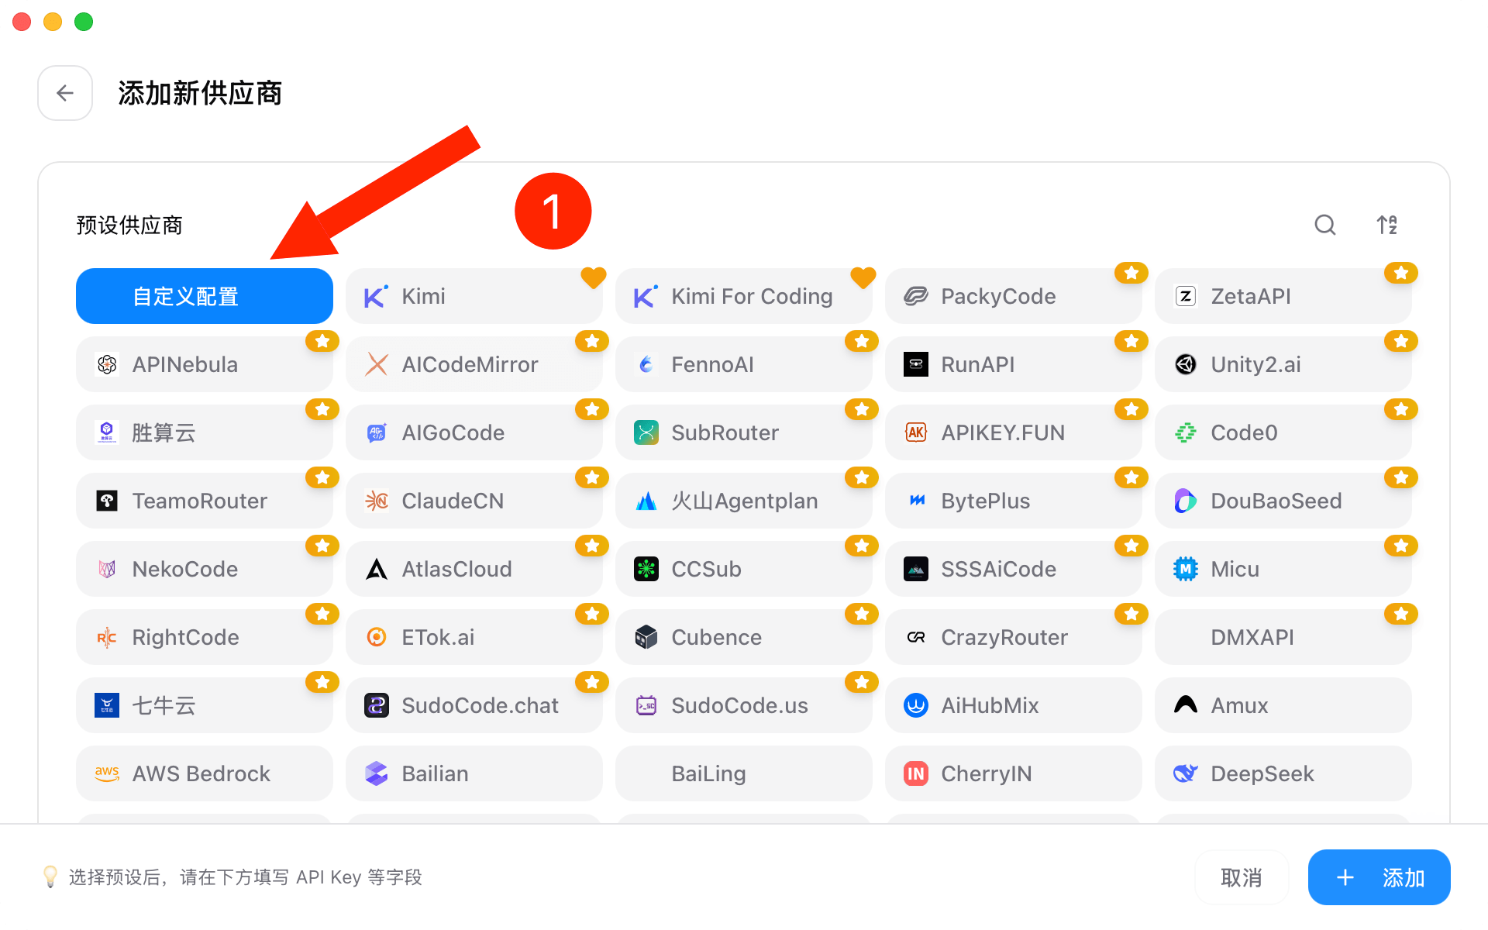
Task: Choose the AiHubMix provider preset
Action: [1013, 705]
